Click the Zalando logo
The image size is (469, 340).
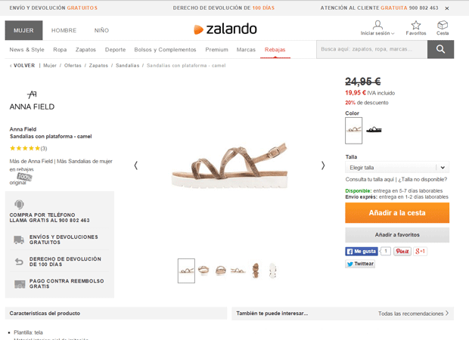coord(225,29)
